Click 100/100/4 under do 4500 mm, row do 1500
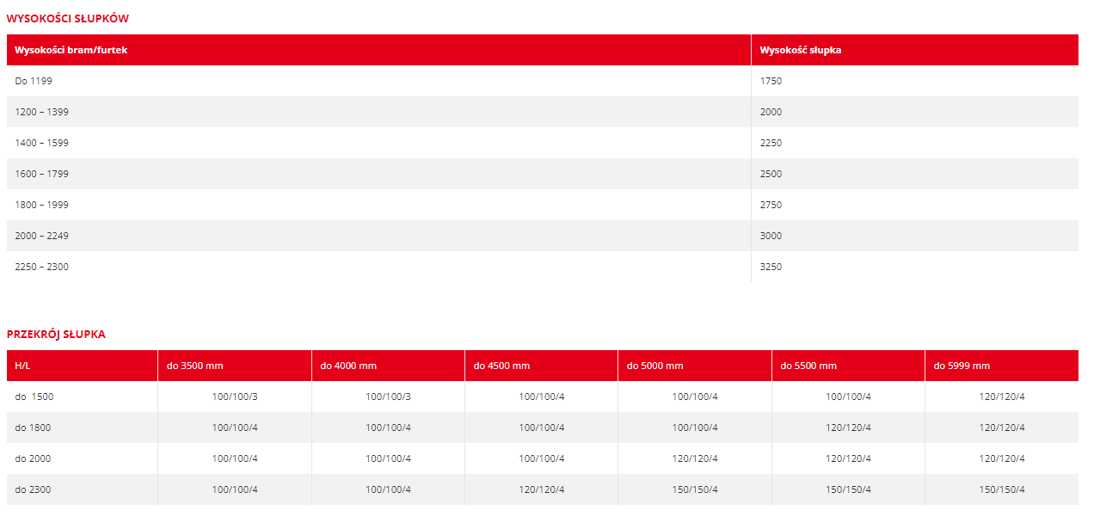Viewport: 1100px width, 517px height. click(541, 397)
